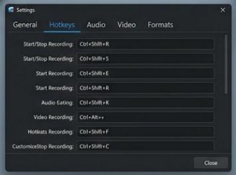Close the Settings window with X
This screenshot has width=236, height=175.
pyautogui.click(x=223, y=10)
